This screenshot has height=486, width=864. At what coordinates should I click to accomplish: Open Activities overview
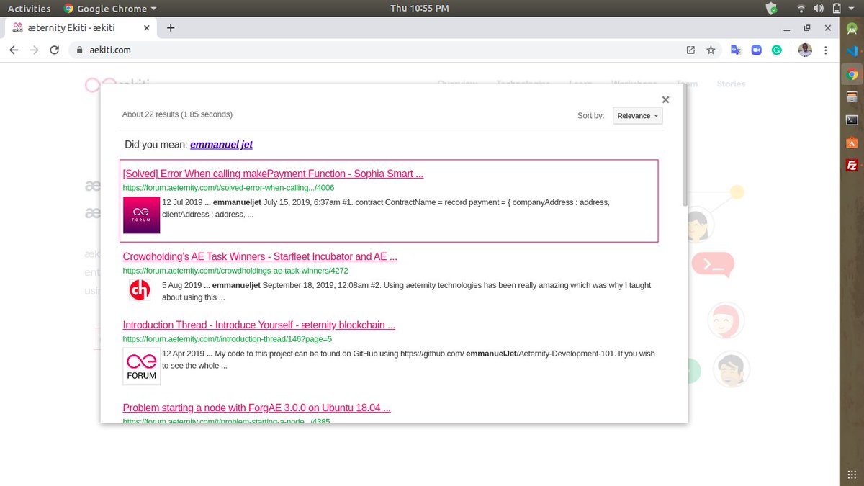[x=29, y=9]
